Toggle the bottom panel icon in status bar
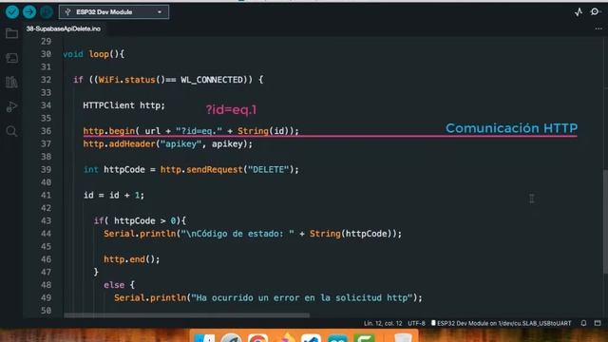 coord(598,323)
